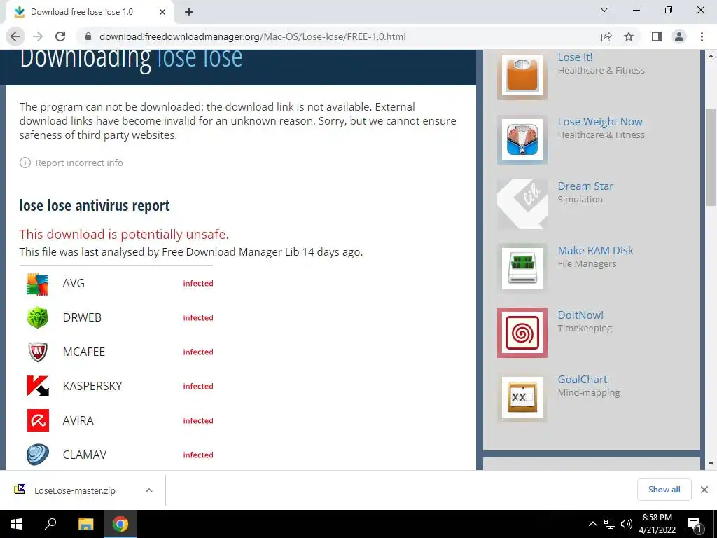Click Report incorrect info link
The height and width of the screenshot is (538, 717).
click(x=79, y=163)
